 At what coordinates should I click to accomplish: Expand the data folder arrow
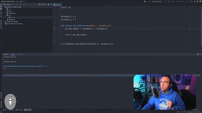[5, 11]
